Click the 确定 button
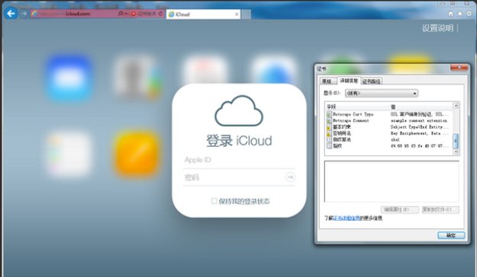The width and height of the screenshot is (477, 277). pos(451,235)
